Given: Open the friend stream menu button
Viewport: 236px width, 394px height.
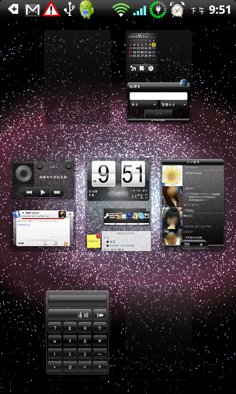Looking at the screenshot, I should pyautogui.click(x=187, y=244).
